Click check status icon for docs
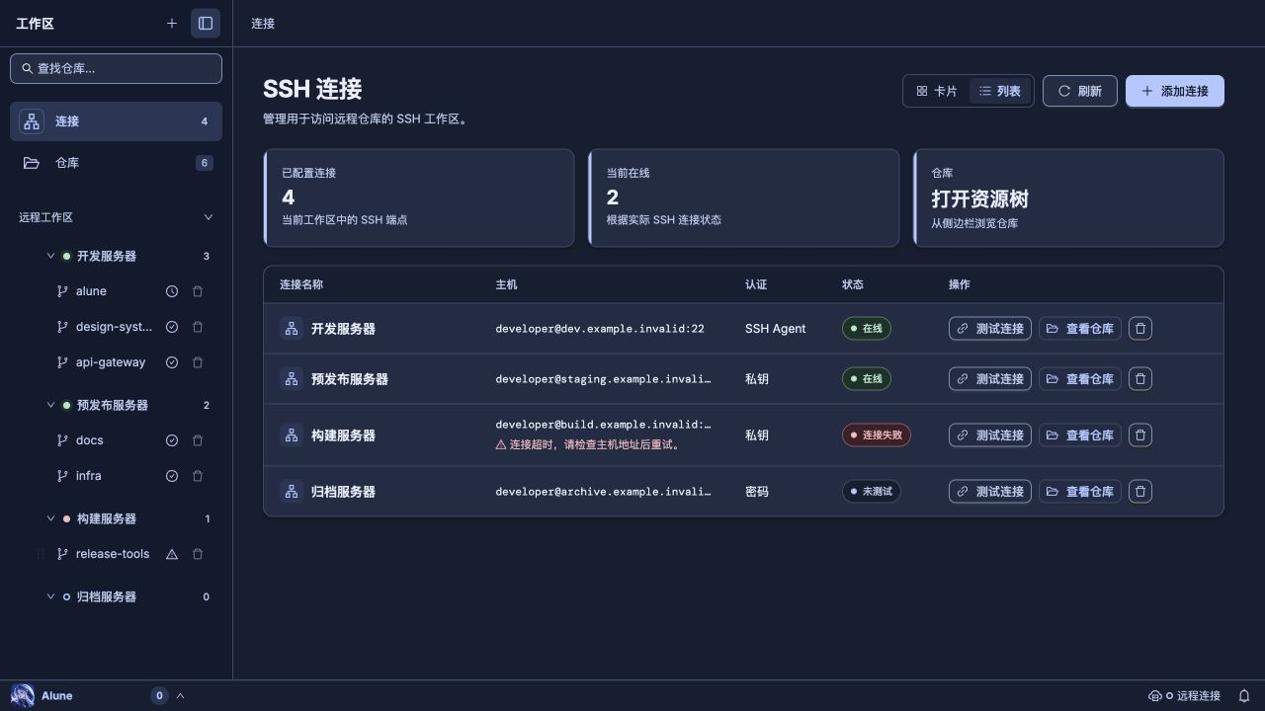The height and width of the screenshot is (711, 1265). tap(172, 440)
